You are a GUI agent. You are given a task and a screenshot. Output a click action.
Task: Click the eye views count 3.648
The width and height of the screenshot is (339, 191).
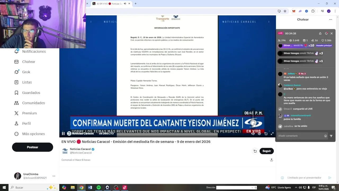click(x=294, y=41)
